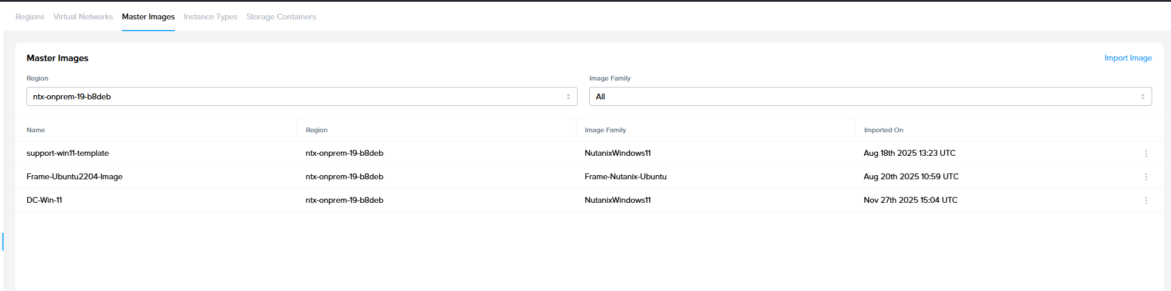The height and width of the screenshot is (291, 1171).
Task: Click the Import Image link
Action: click(x=1128, y=58)
